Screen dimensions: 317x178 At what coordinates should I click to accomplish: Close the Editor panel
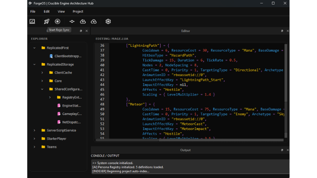point(288,31)
